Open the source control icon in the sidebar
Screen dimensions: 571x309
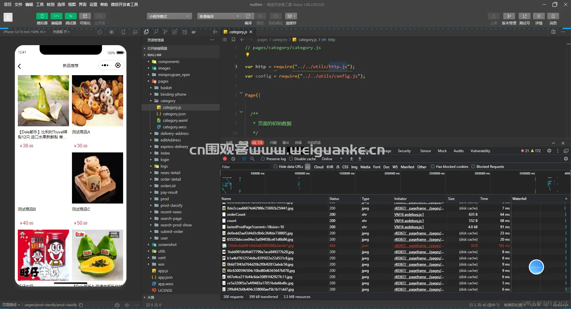[x=165, y=32]
